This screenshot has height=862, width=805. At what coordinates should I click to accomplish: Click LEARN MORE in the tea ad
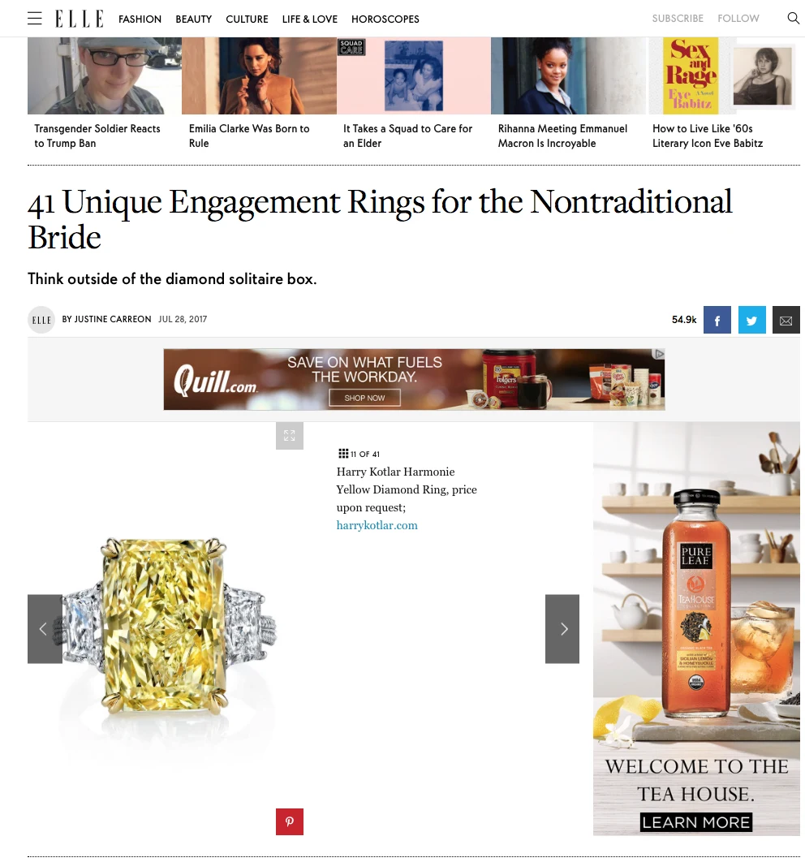coord(695,821)
